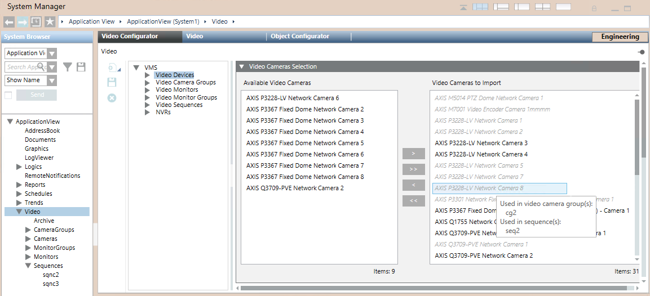Image resolution: width=650 pixels, height=296 pixels.
Task: Click the collapse-to-top layout icon in title bar
Action: (465, 7)
